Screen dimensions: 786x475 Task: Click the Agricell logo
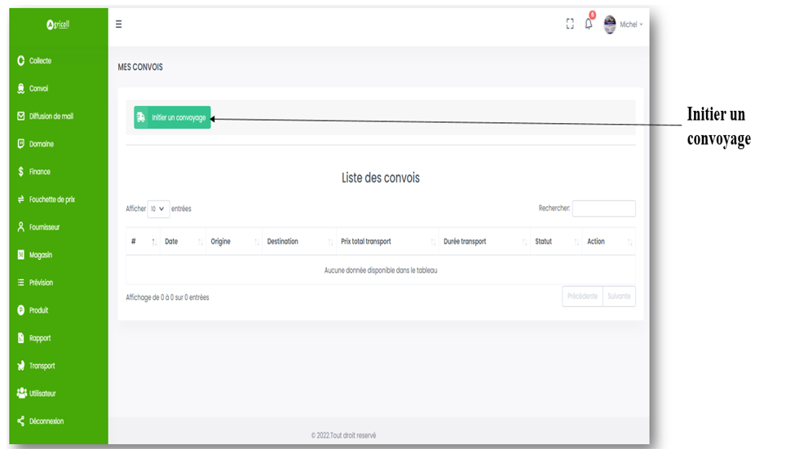(x=59, y=24)
